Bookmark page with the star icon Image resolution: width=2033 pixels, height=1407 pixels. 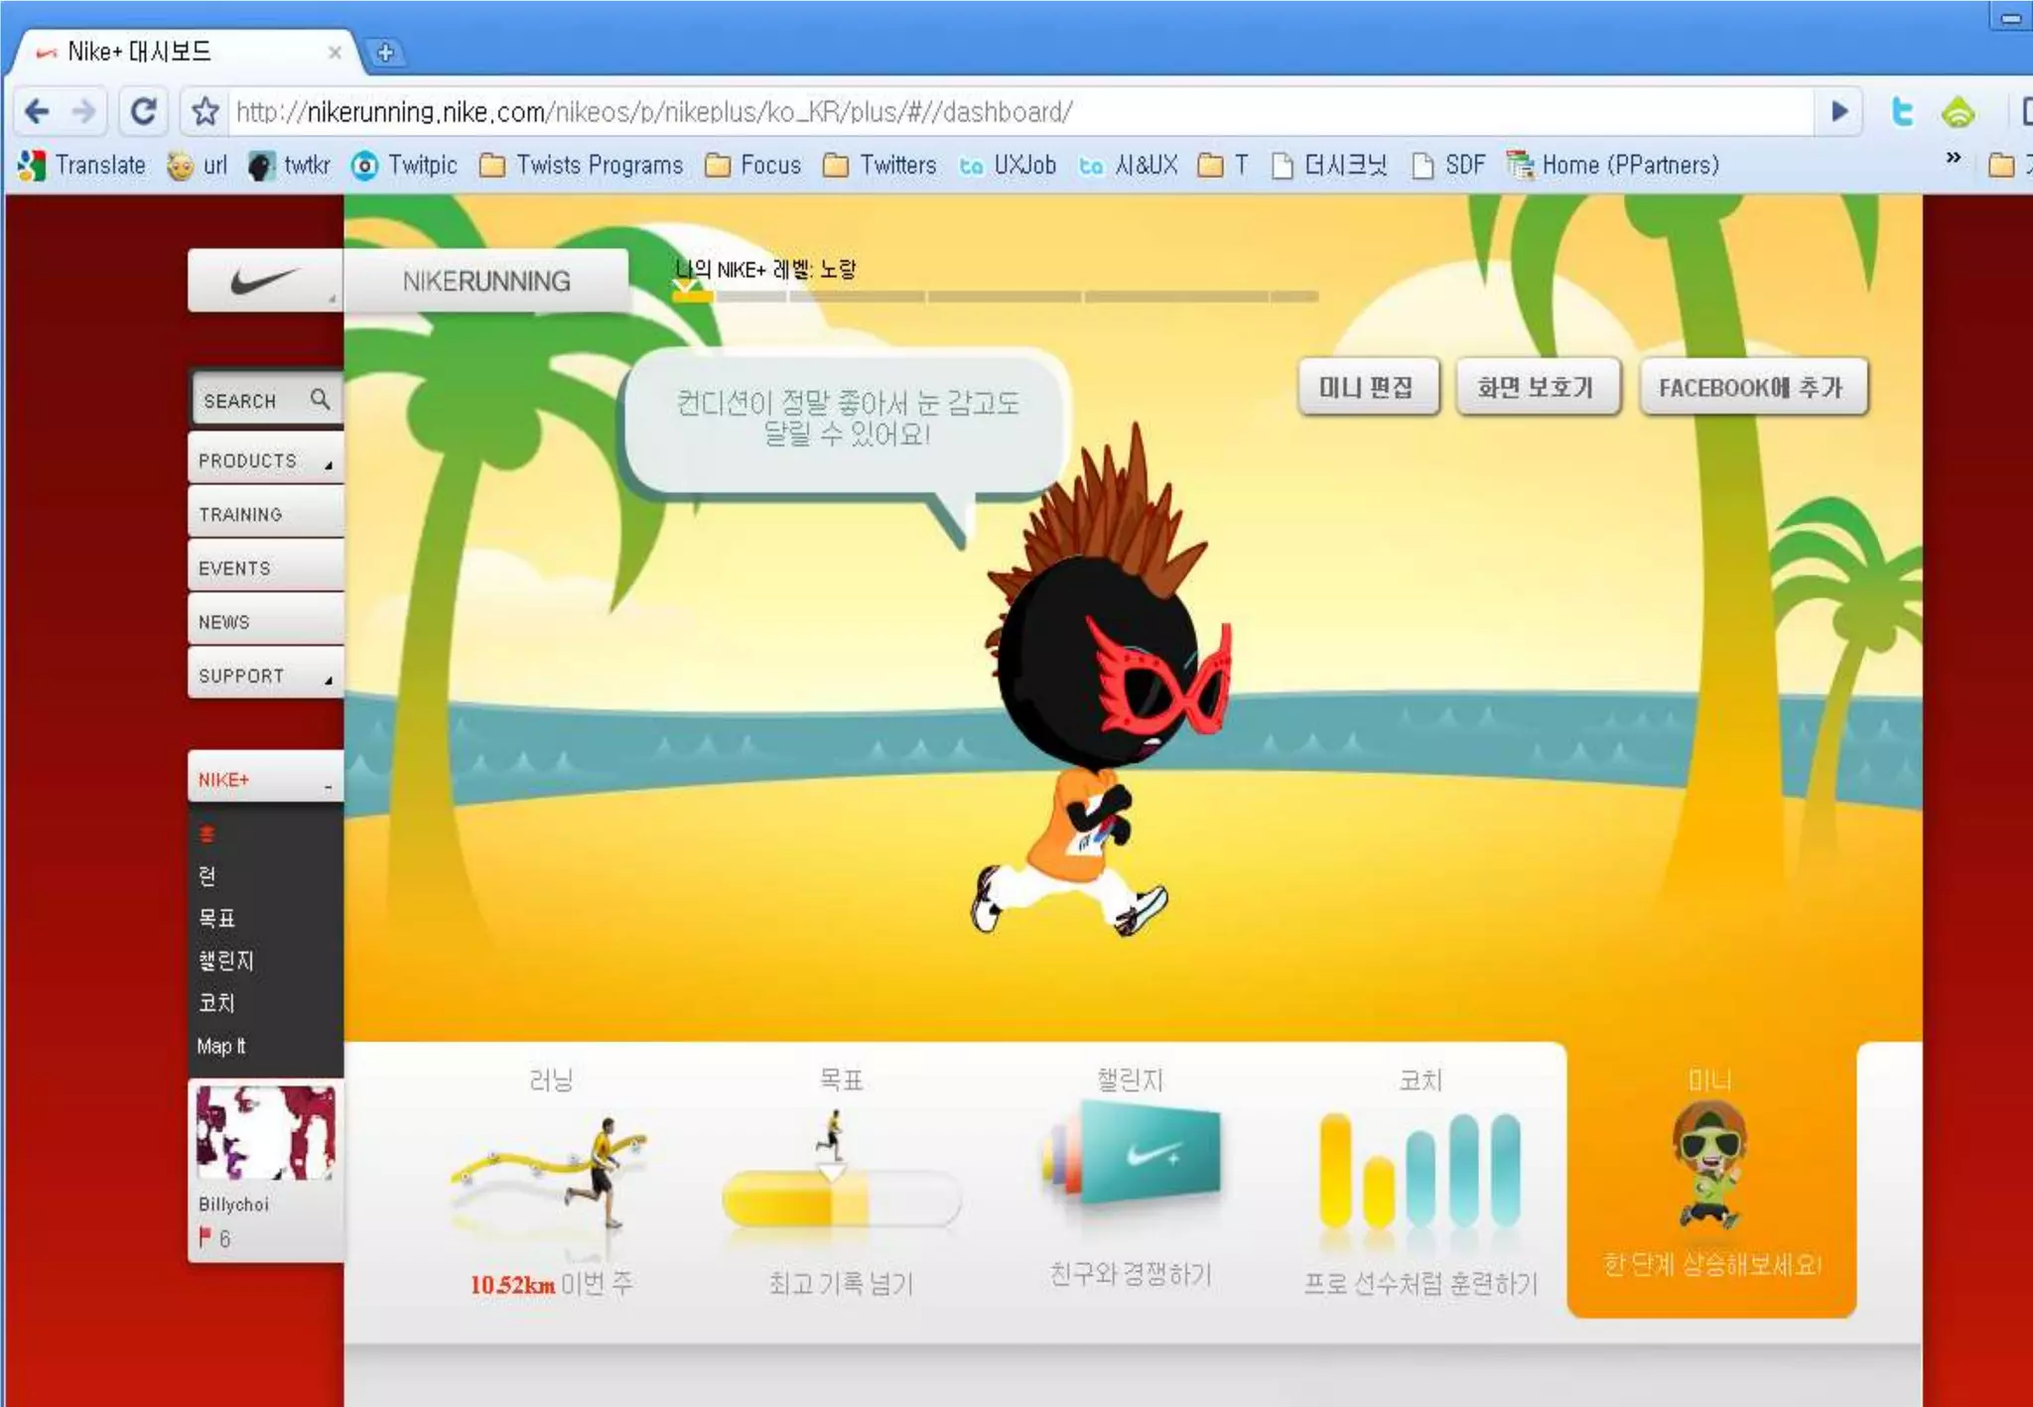(x=205, y=111)
